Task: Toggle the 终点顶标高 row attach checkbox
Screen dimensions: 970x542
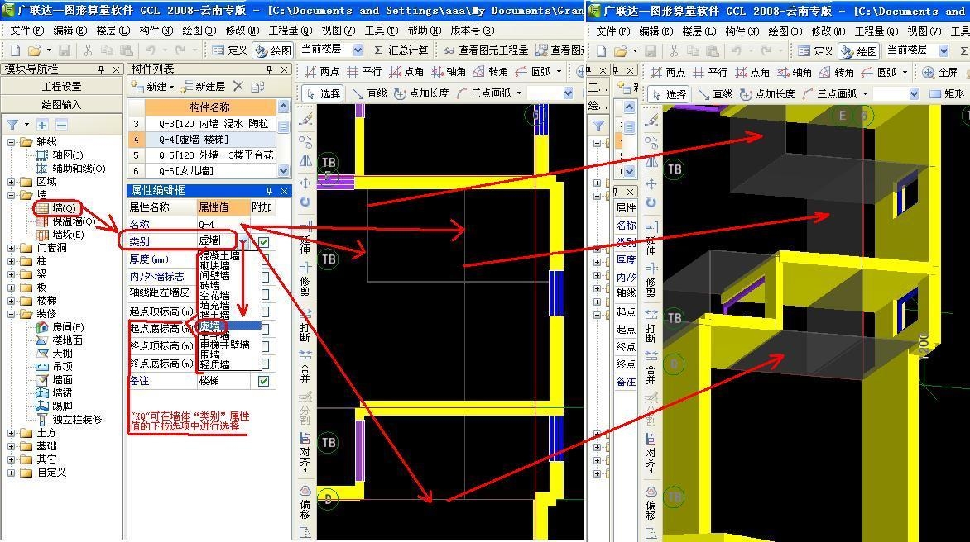Action: pos(265,346)
